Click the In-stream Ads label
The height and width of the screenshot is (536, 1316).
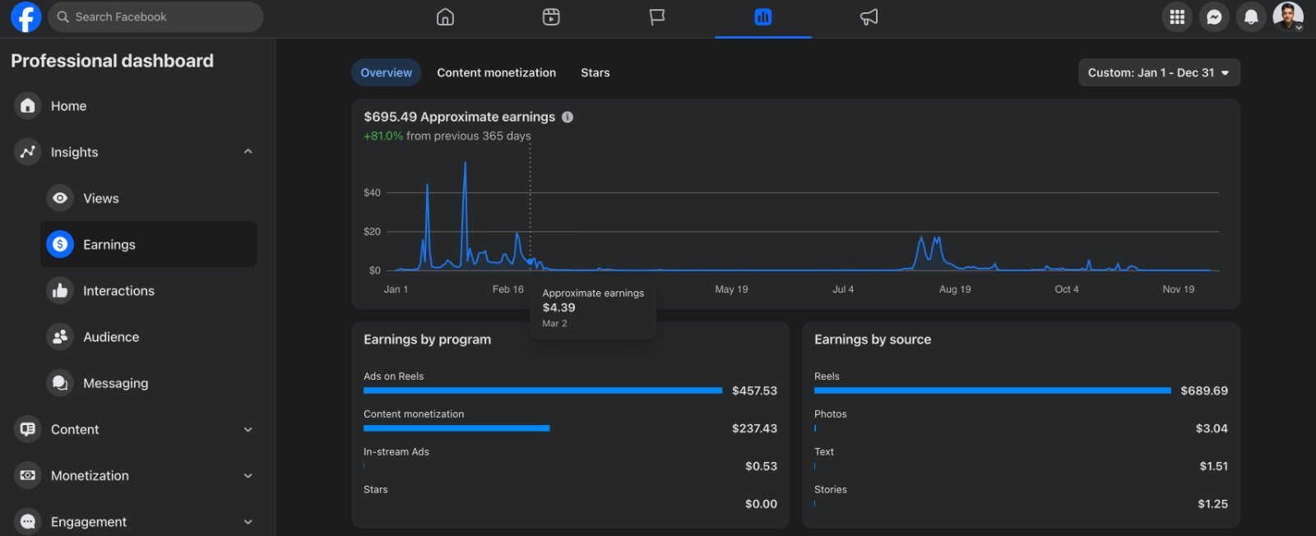pos(396,451)
